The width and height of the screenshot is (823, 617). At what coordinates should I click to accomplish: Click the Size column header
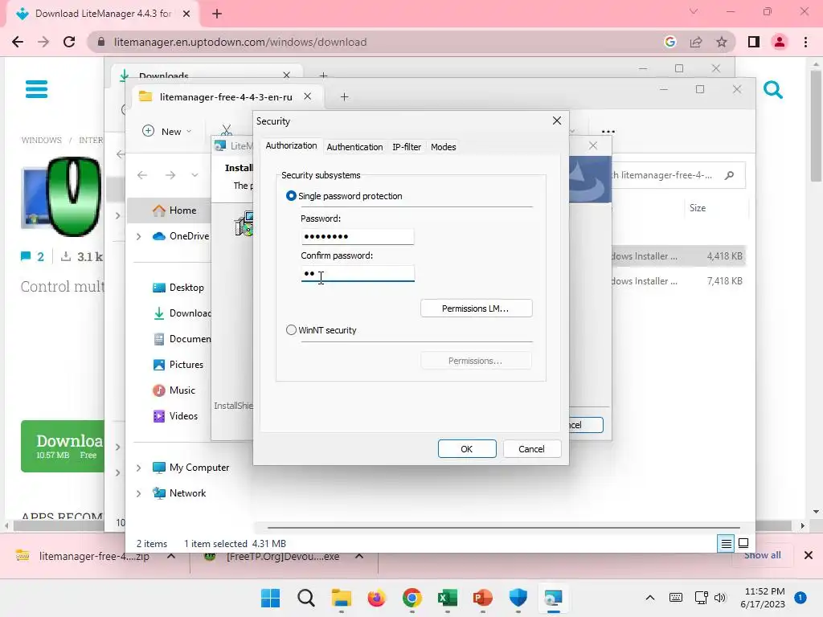[697, 208]
